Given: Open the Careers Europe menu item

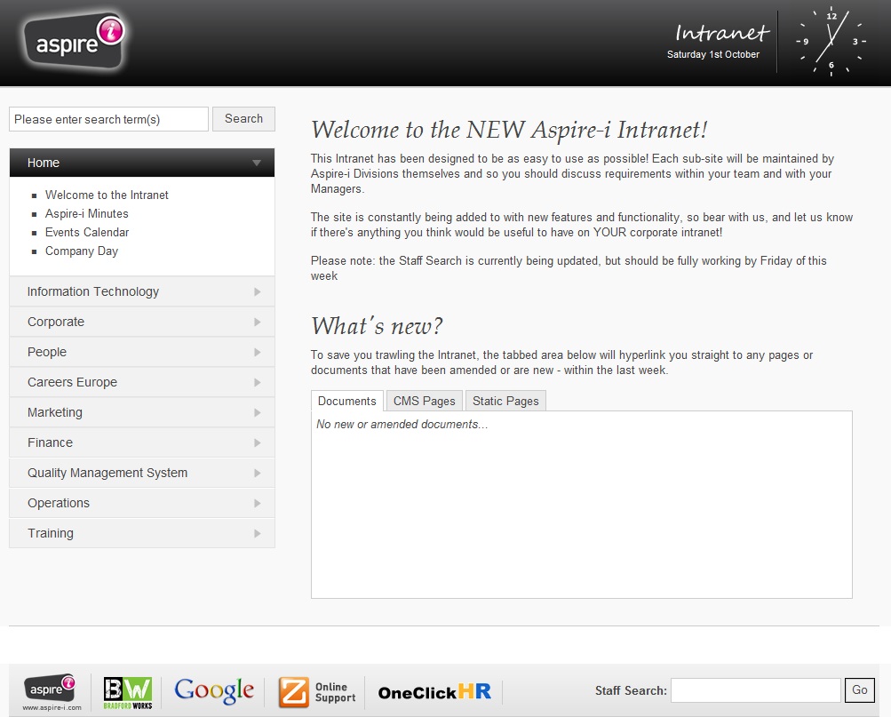Looking at the screenshot, I should pyautogui.click(x=142, y=382).
